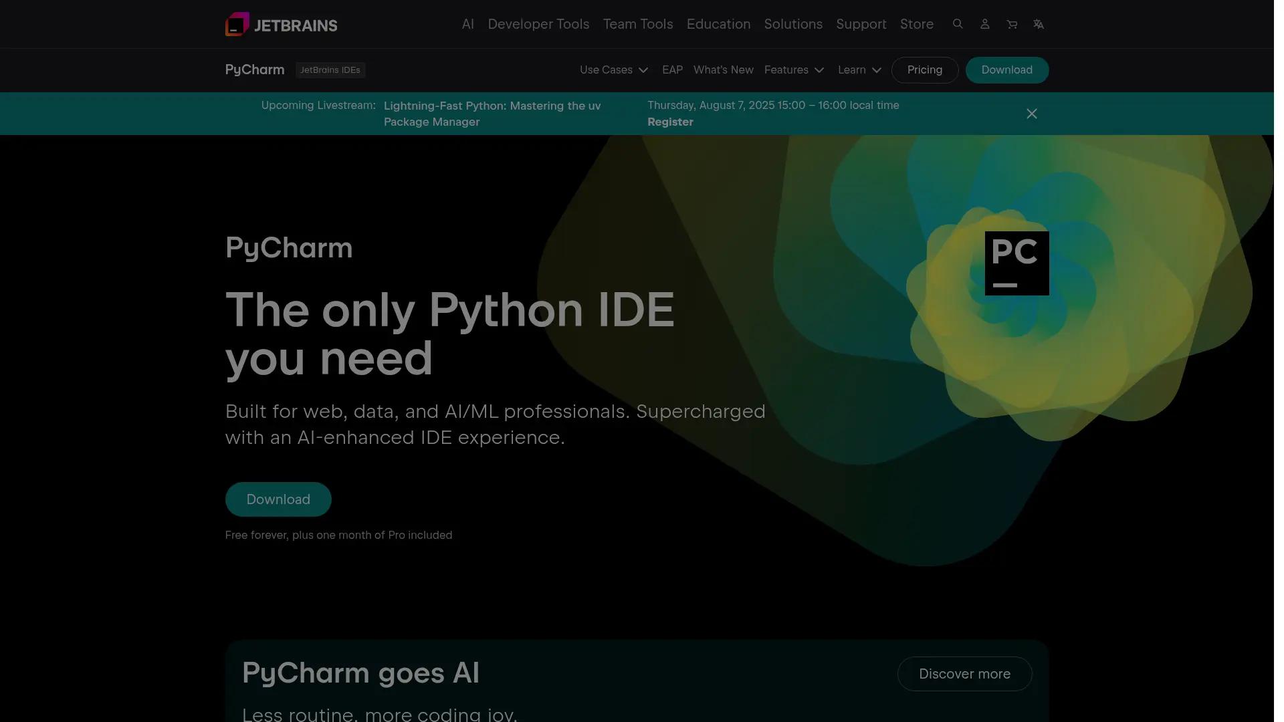Screen dimensions: 1284x722
Task: Expand the Features menu
Action: (793, 70)
